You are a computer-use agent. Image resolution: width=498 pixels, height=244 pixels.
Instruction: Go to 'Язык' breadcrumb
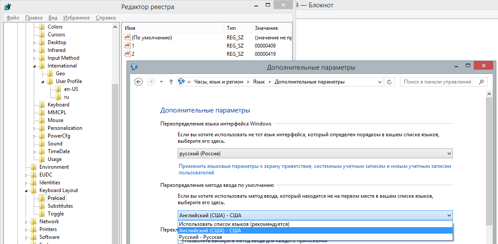coord(259,82)
